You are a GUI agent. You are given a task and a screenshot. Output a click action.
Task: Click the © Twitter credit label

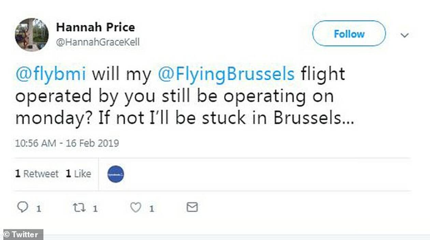[21, 235]
